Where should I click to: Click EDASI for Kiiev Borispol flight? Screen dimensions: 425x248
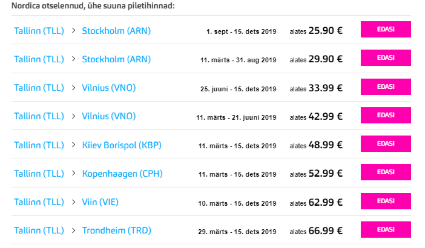tap(386, 143)
